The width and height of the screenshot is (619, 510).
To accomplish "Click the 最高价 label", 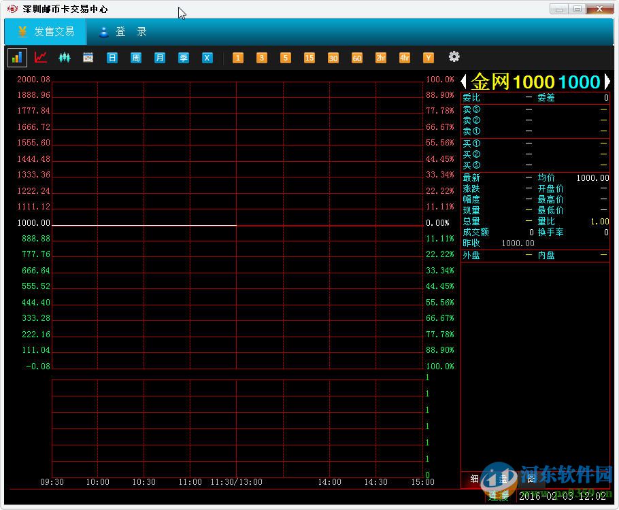I will coord(550,199).
